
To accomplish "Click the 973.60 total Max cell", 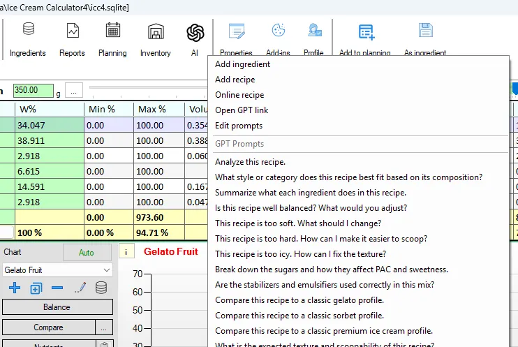I will tap(159, 217).
